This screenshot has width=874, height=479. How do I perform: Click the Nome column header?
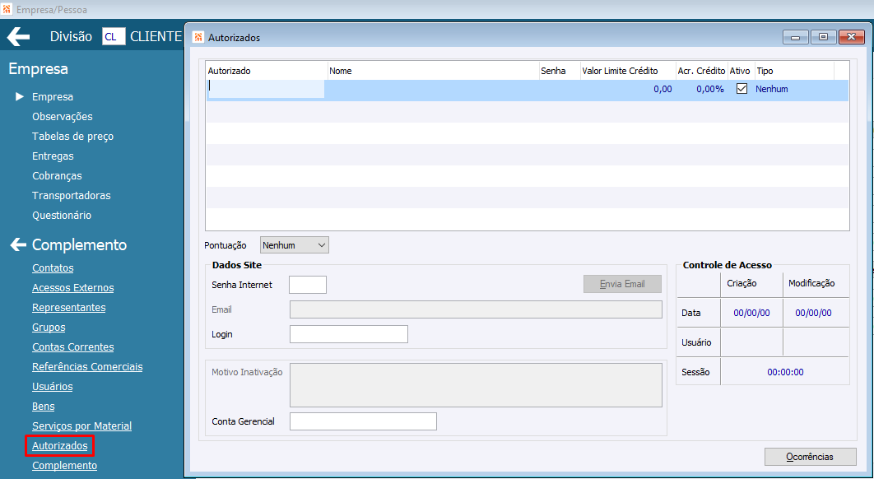(433, 71)
